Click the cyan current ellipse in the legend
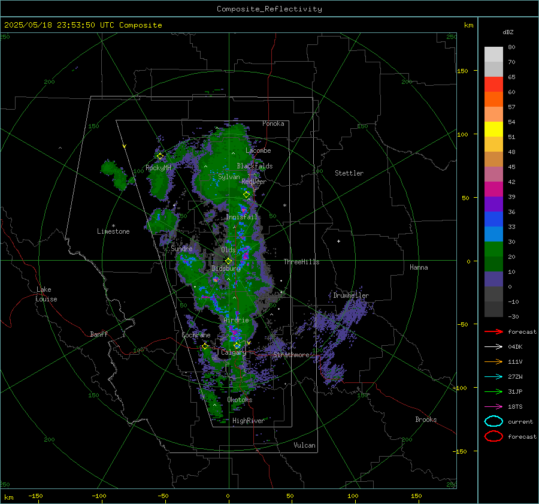 click(493, 421)
